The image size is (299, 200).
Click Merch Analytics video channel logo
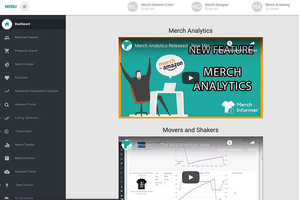127,45
